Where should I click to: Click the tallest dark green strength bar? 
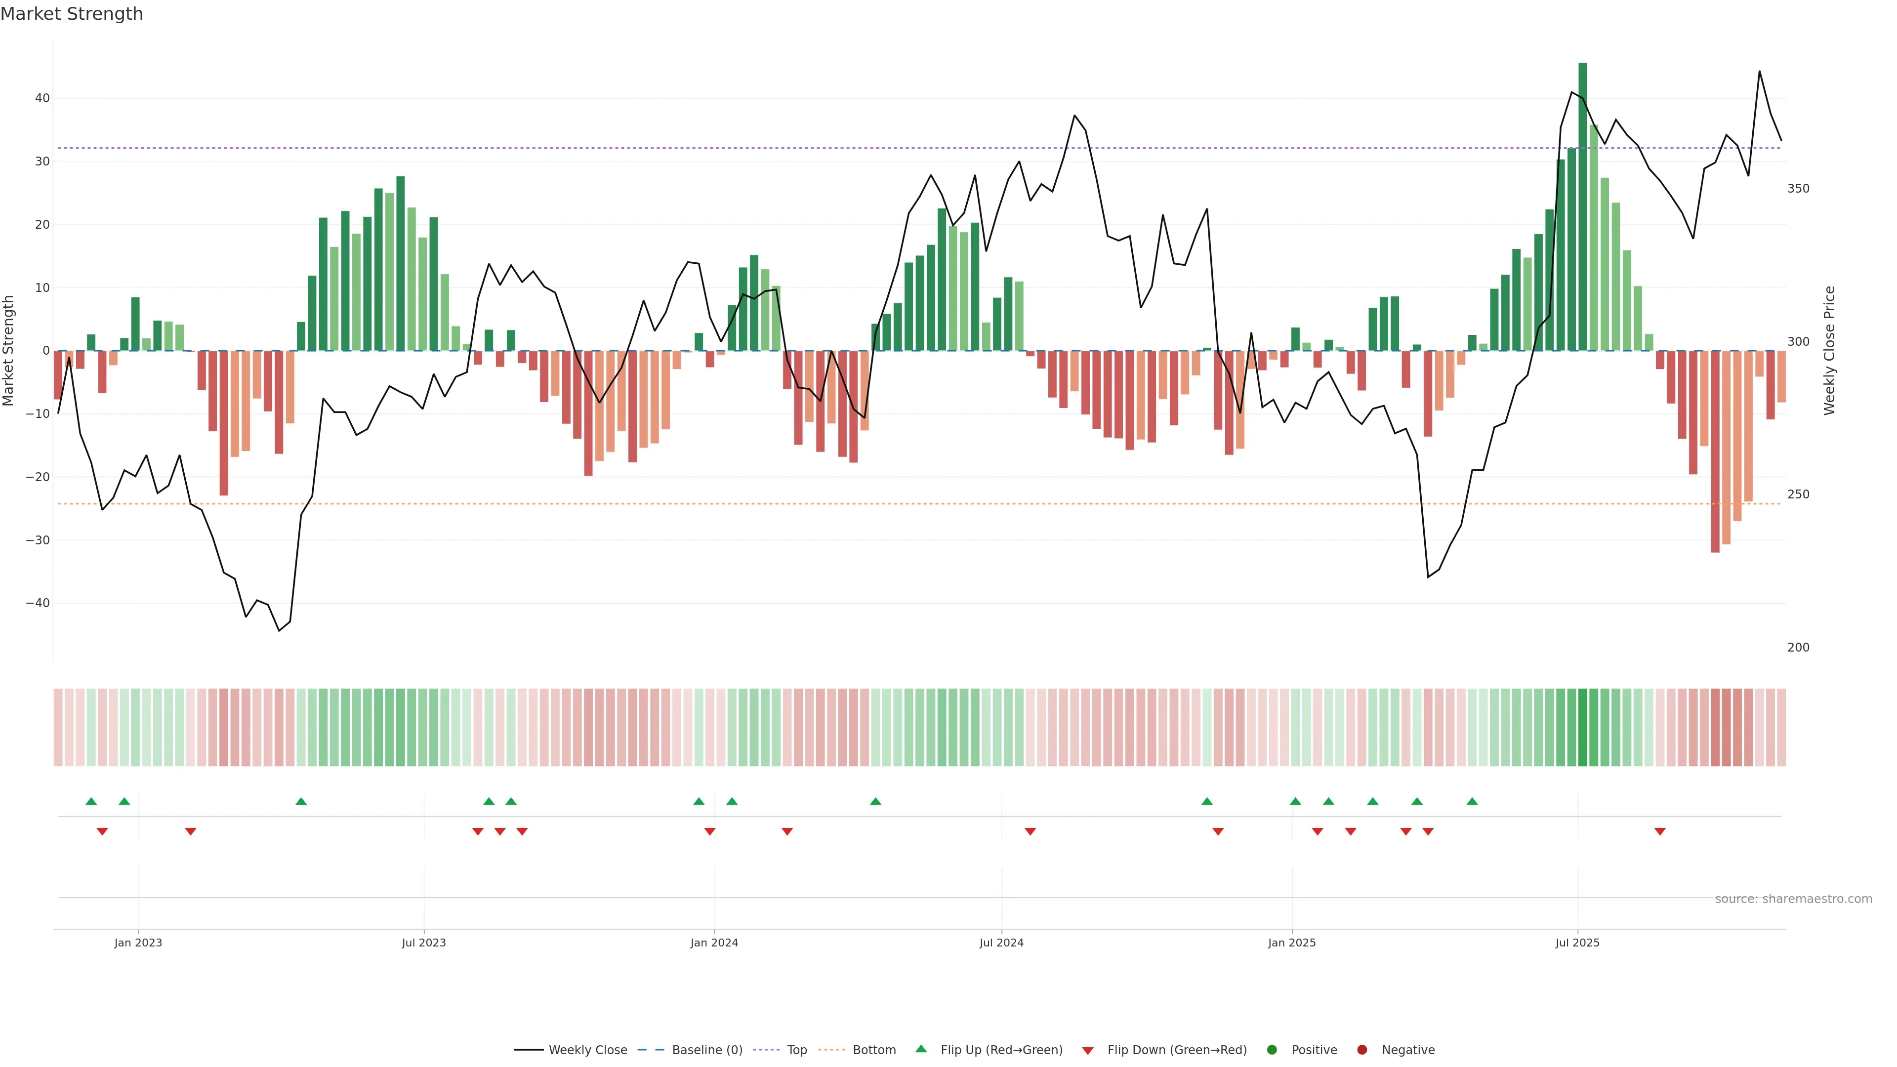[x=1582, y=206]
